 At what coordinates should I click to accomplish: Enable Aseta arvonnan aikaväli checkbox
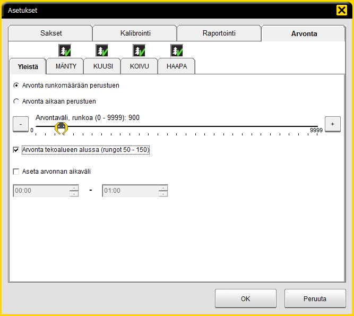click(16, 172)
